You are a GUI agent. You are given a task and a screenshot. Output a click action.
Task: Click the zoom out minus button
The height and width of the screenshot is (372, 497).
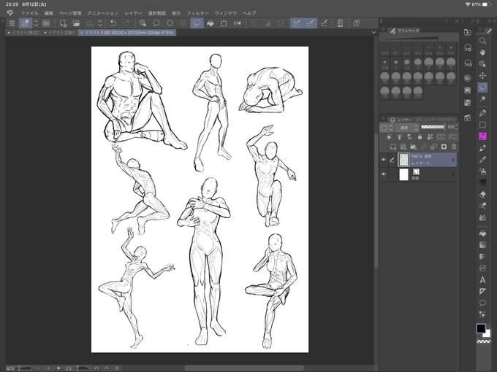coord(38,368)
